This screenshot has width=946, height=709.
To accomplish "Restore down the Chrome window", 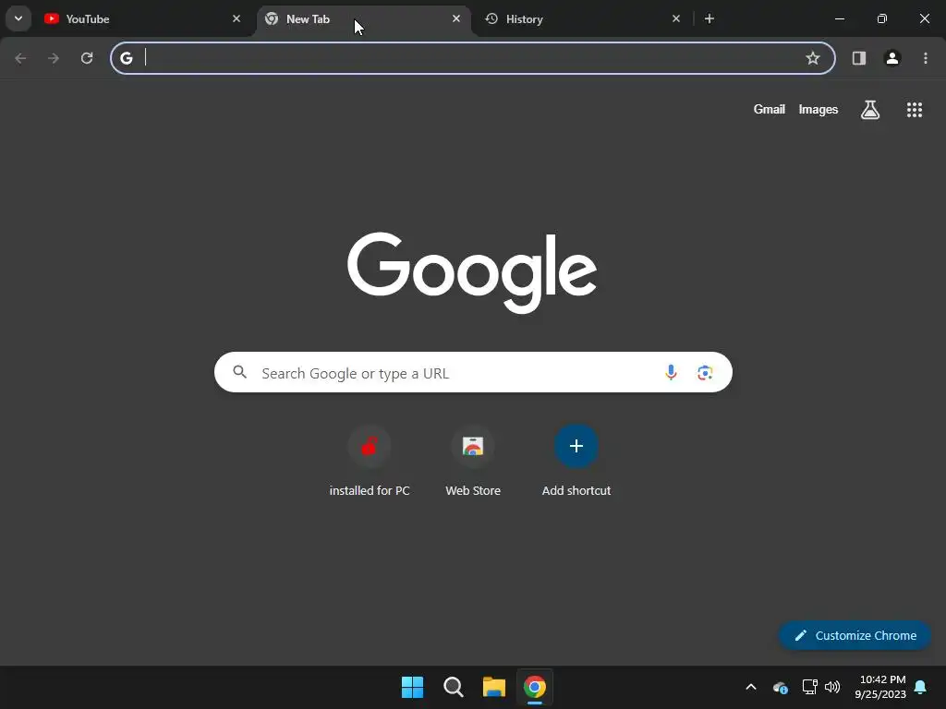I will [x=882, y=18].
